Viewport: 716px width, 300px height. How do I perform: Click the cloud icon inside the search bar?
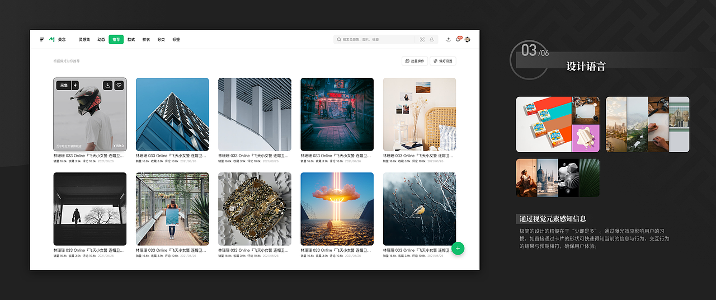pos(431,40)
